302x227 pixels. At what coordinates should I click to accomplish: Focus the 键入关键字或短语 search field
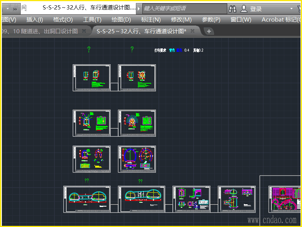[185, 8]
